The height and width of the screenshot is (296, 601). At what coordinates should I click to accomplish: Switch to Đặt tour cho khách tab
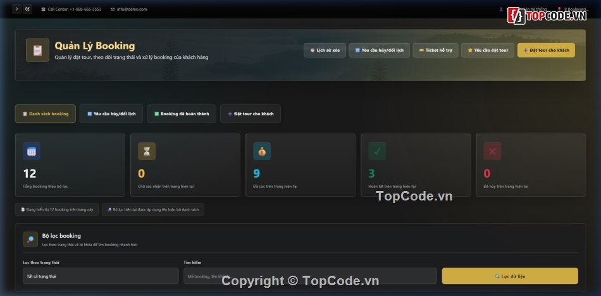pyautogui.click(x=251, y=114)
